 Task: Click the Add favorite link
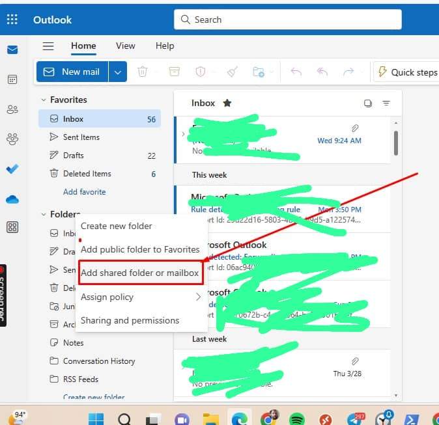point(84,192)
